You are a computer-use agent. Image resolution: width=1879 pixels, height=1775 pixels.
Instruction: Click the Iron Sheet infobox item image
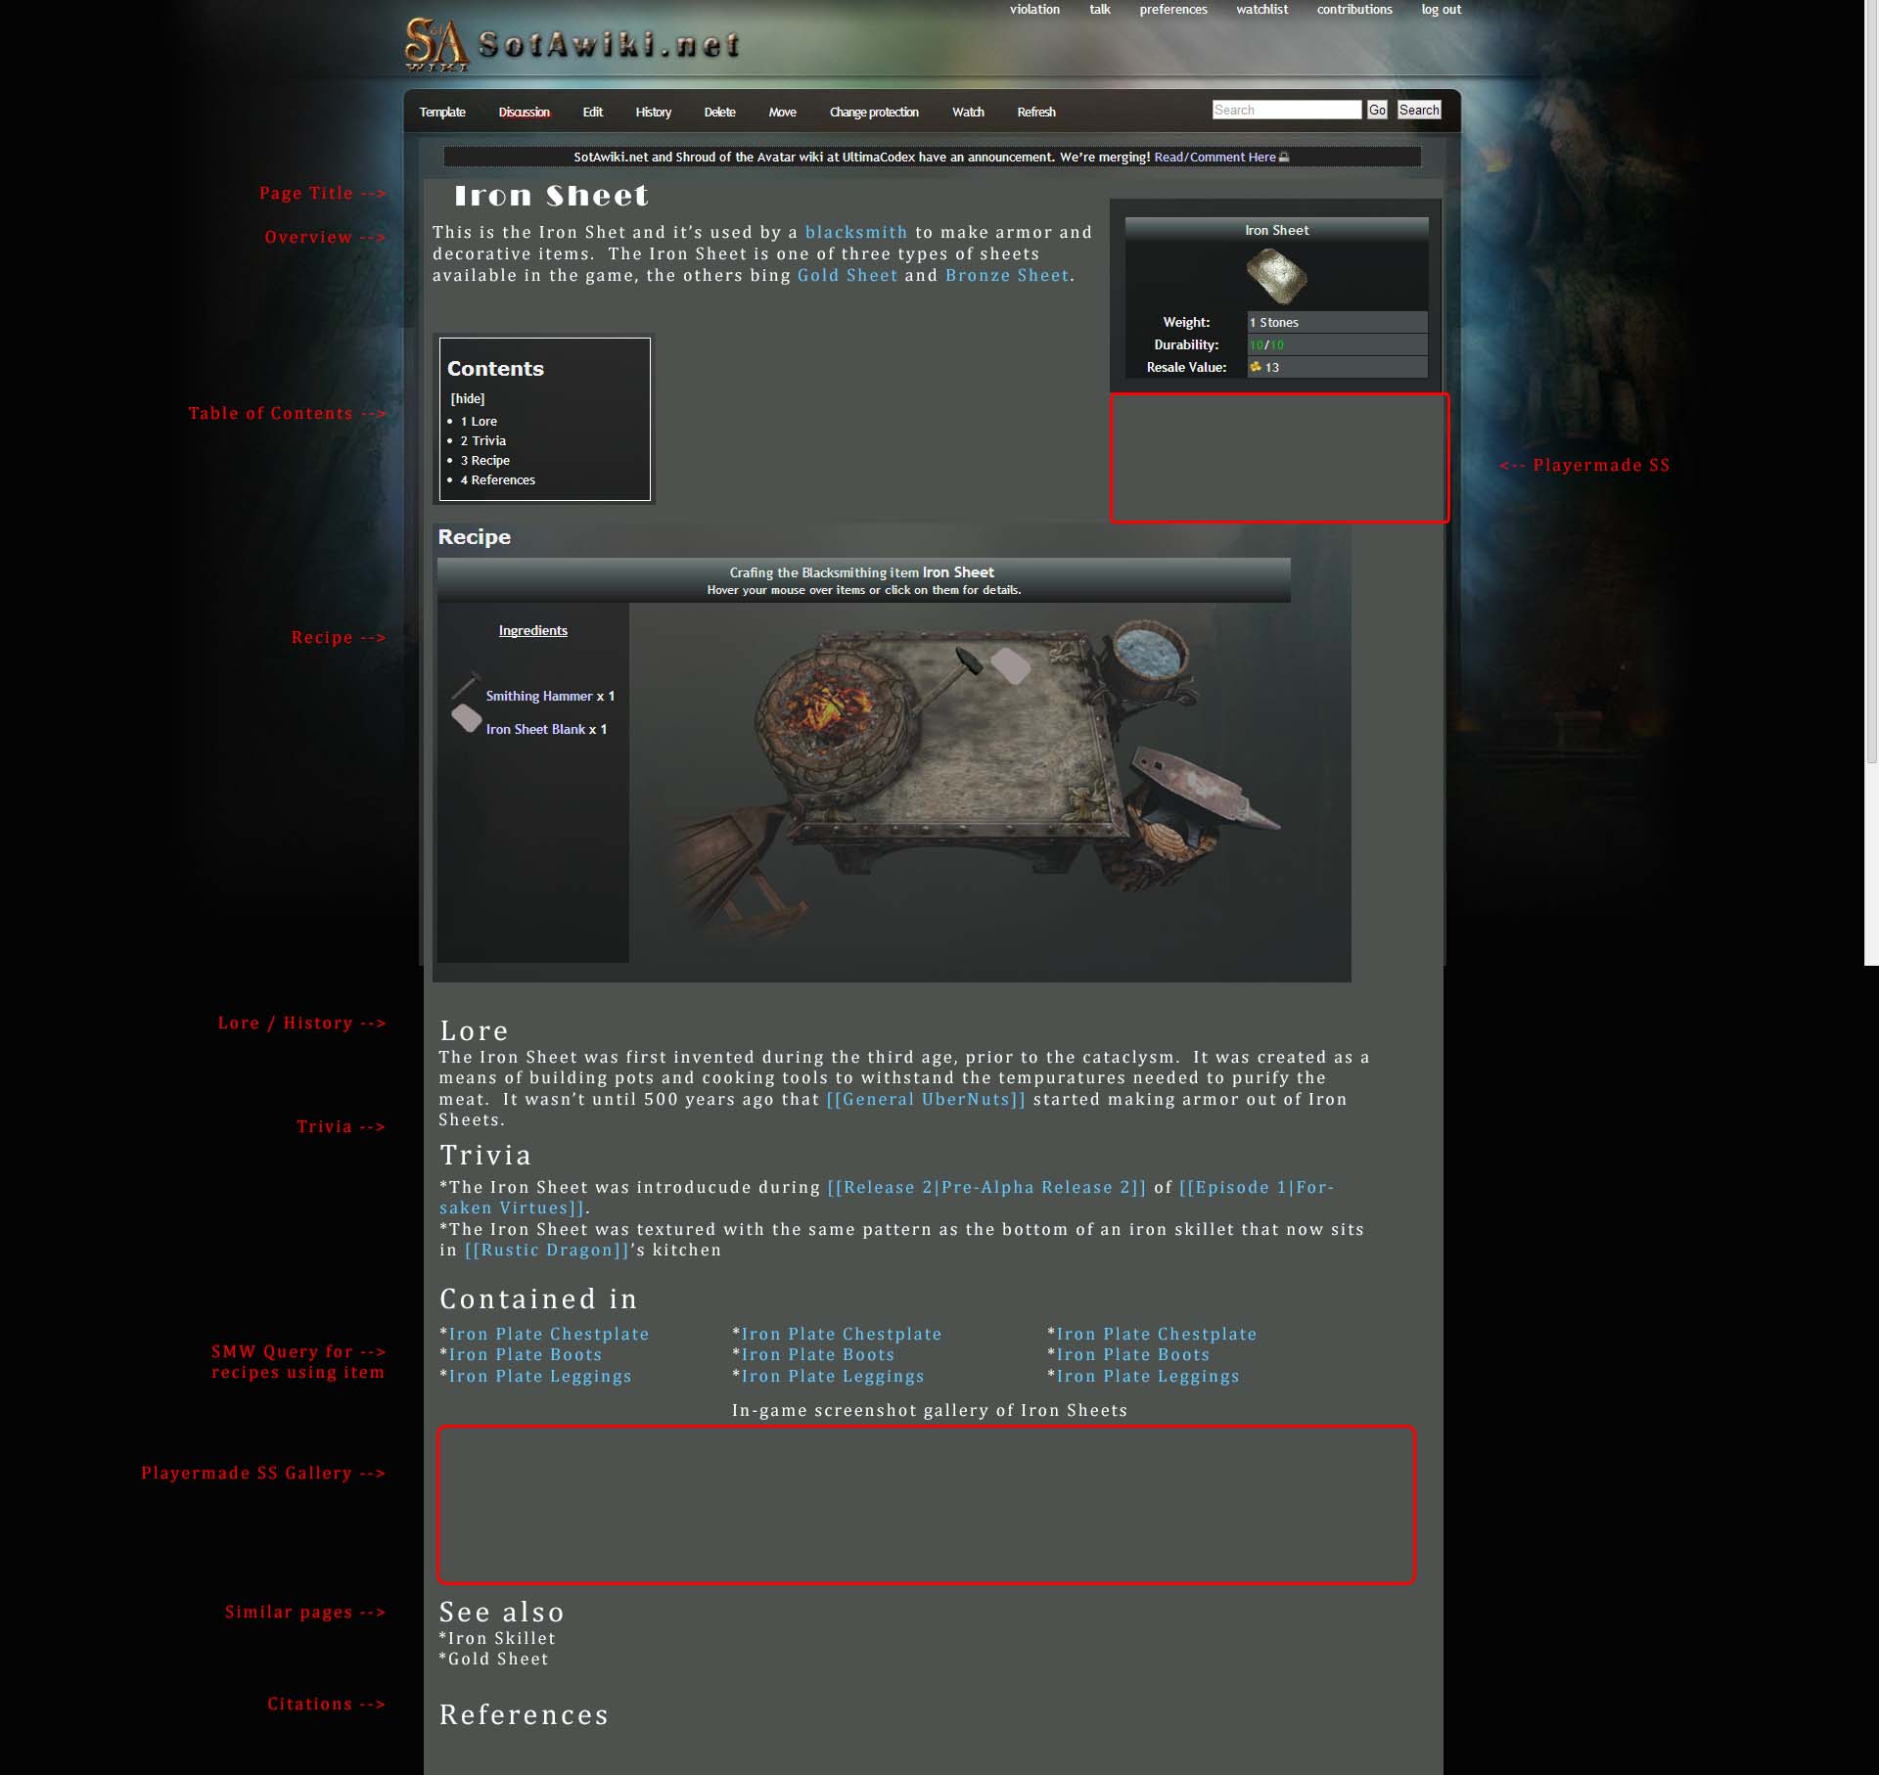point(1276,277)
